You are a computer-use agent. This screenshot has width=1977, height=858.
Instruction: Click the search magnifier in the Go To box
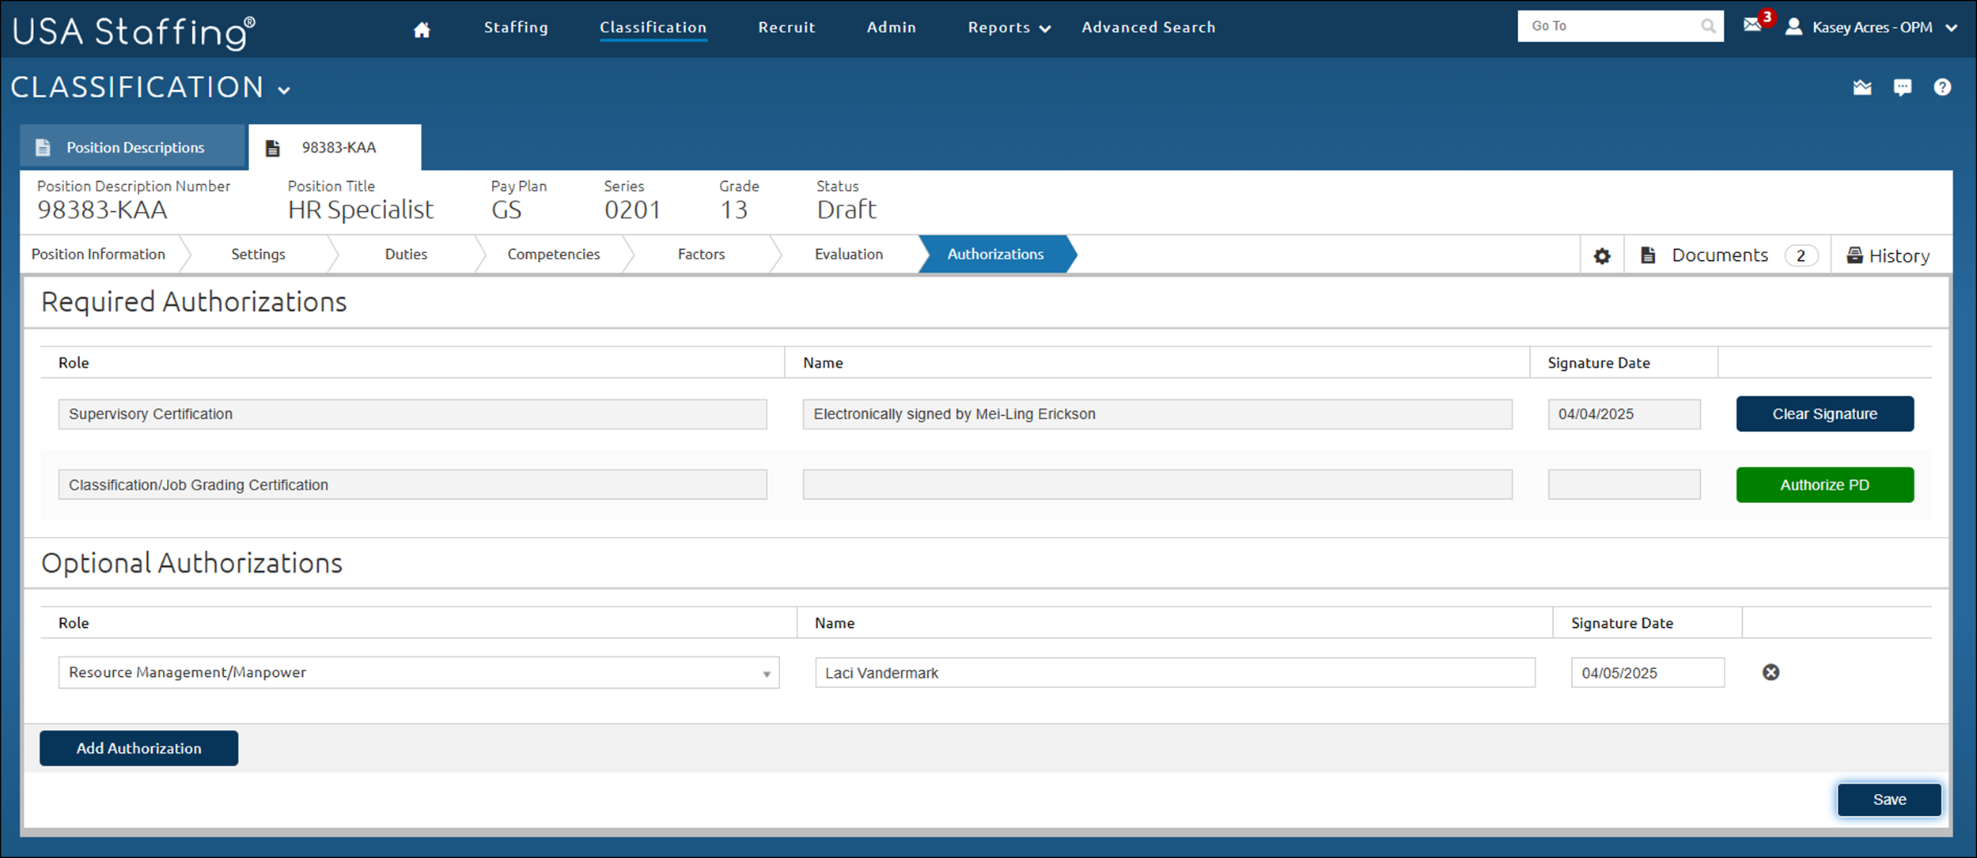click(1707, 25)
